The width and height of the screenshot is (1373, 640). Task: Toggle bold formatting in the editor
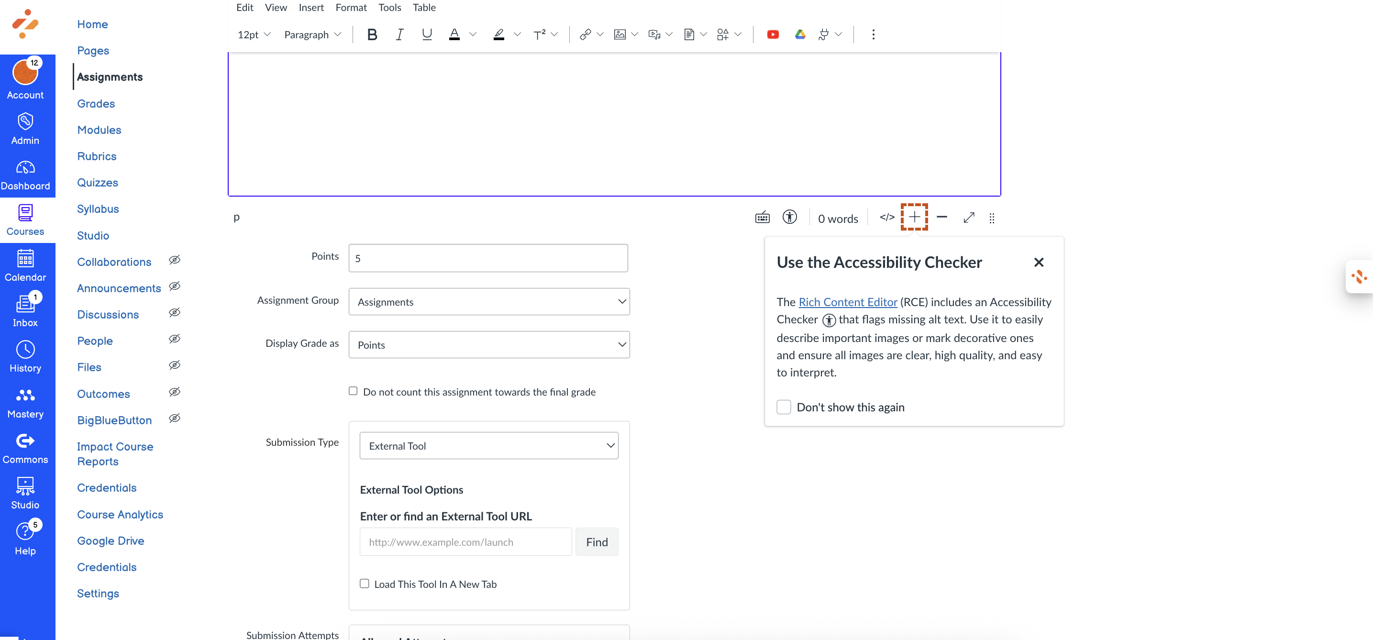[x=372, y=34]
